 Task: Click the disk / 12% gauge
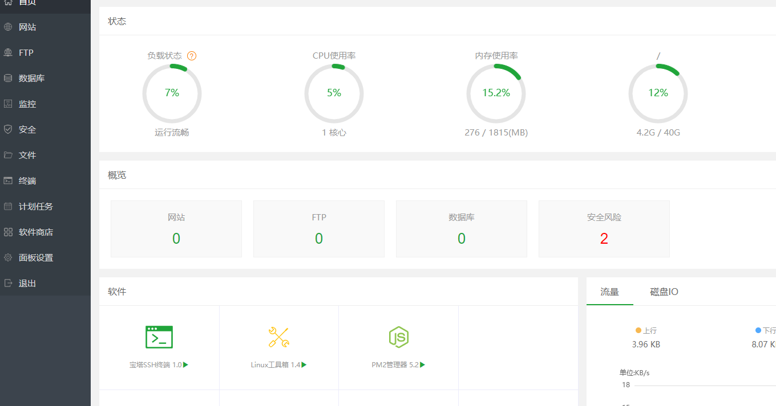(x=658, y=93)
